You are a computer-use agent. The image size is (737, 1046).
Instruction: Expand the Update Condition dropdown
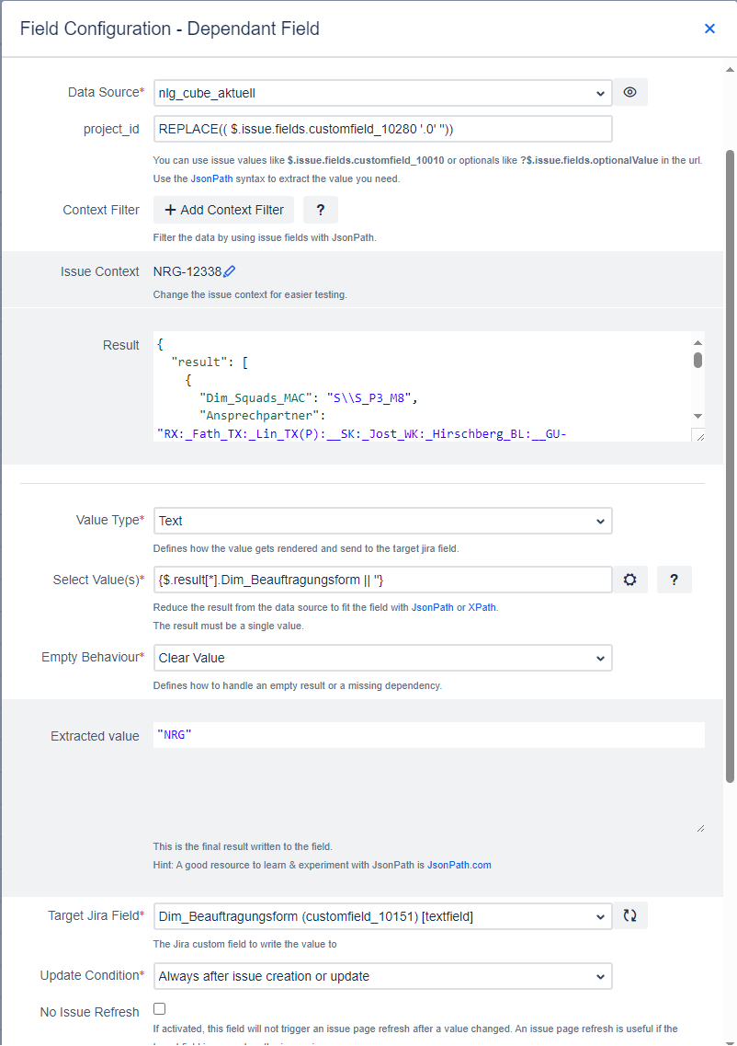[x=382, y=976]
